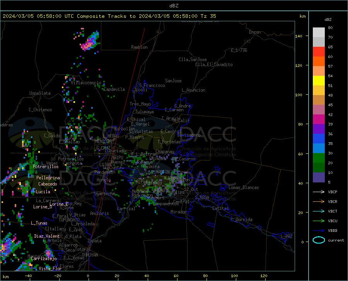The image size is (348, 281).
Task: Select the red 65 dBZ color swatch
Action: [319, 52]
